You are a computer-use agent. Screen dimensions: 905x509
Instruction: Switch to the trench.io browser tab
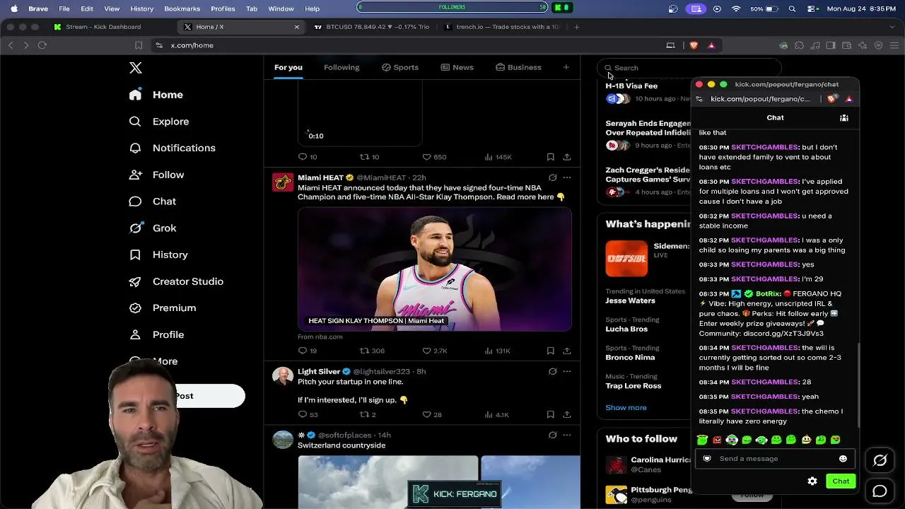502,27
